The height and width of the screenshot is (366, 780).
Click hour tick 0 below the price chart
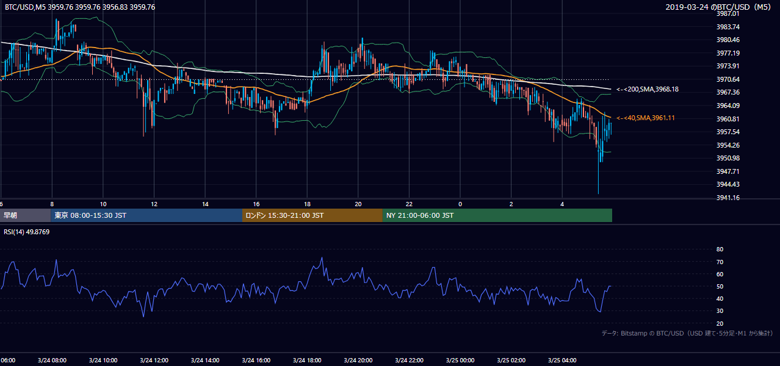[x=460, y=204]
